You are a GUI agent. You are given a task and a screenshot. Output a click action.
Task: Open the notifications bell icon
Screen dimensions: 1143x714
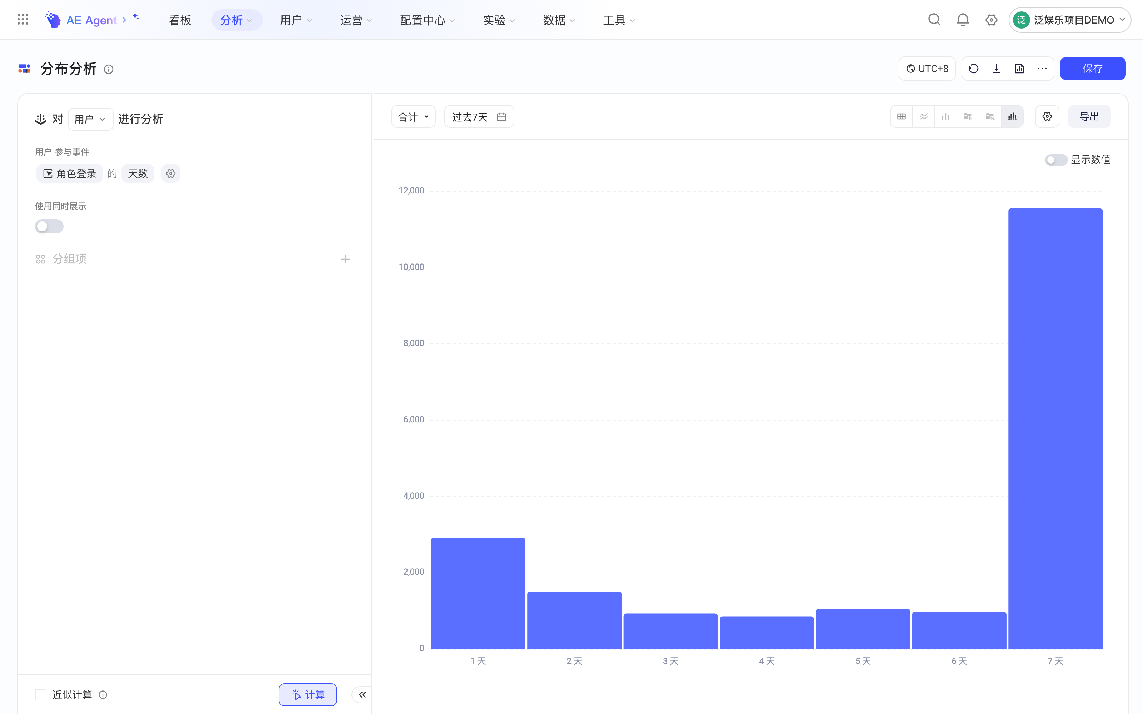click(963, 20)
